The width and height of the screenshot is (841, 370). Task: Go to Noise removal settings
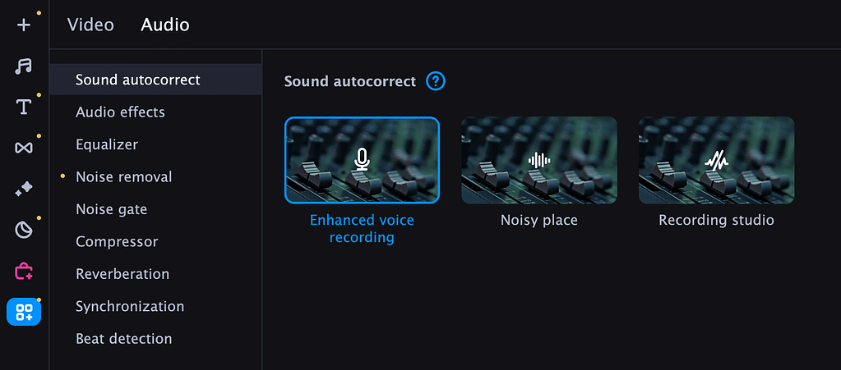[x=124, y=177]
